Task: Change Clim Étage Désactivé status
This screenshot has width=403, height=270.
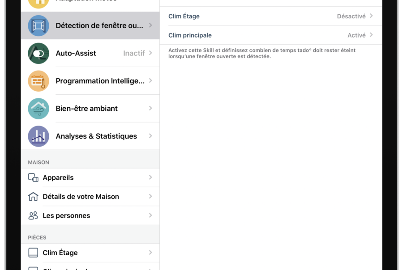Action: (x=351, y=16)
